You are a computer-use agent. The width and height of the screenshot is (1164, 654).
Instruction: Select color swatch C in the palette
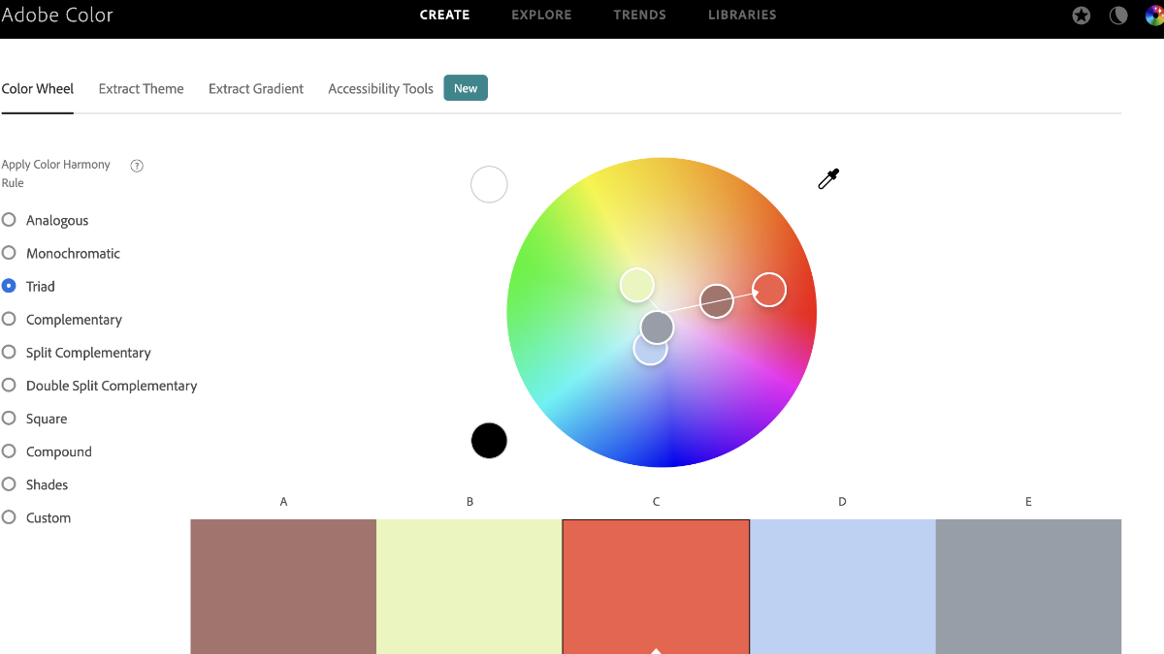656,586
